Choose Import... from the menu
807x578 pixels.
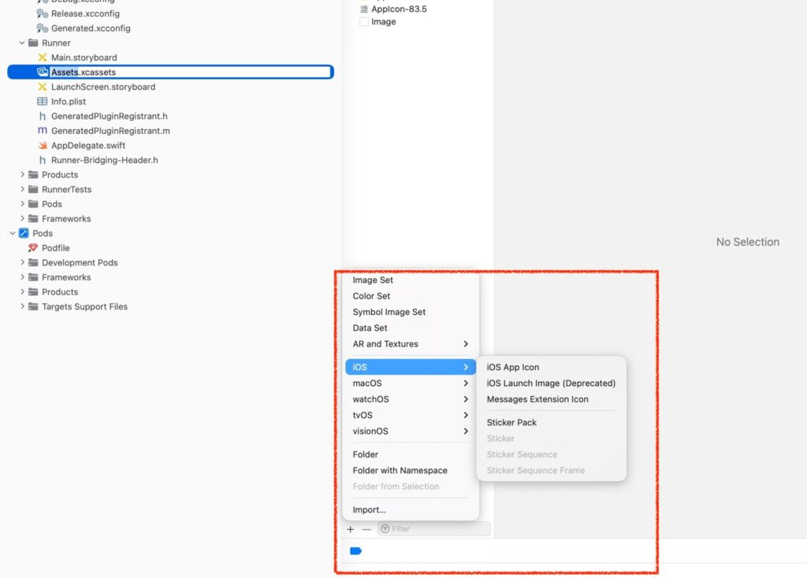(369, 509)
